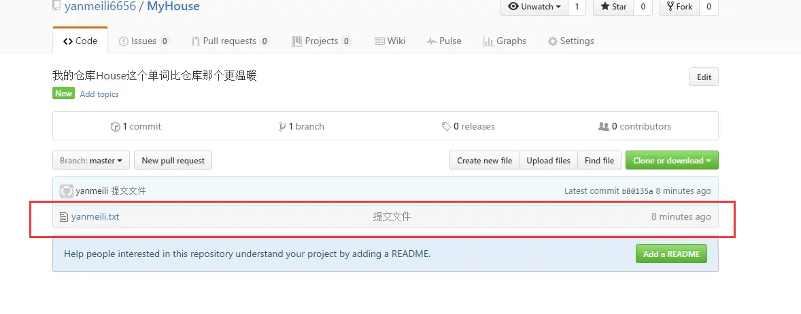Open the Wiki tab
The image size is (801, 314).
point(390,41)
